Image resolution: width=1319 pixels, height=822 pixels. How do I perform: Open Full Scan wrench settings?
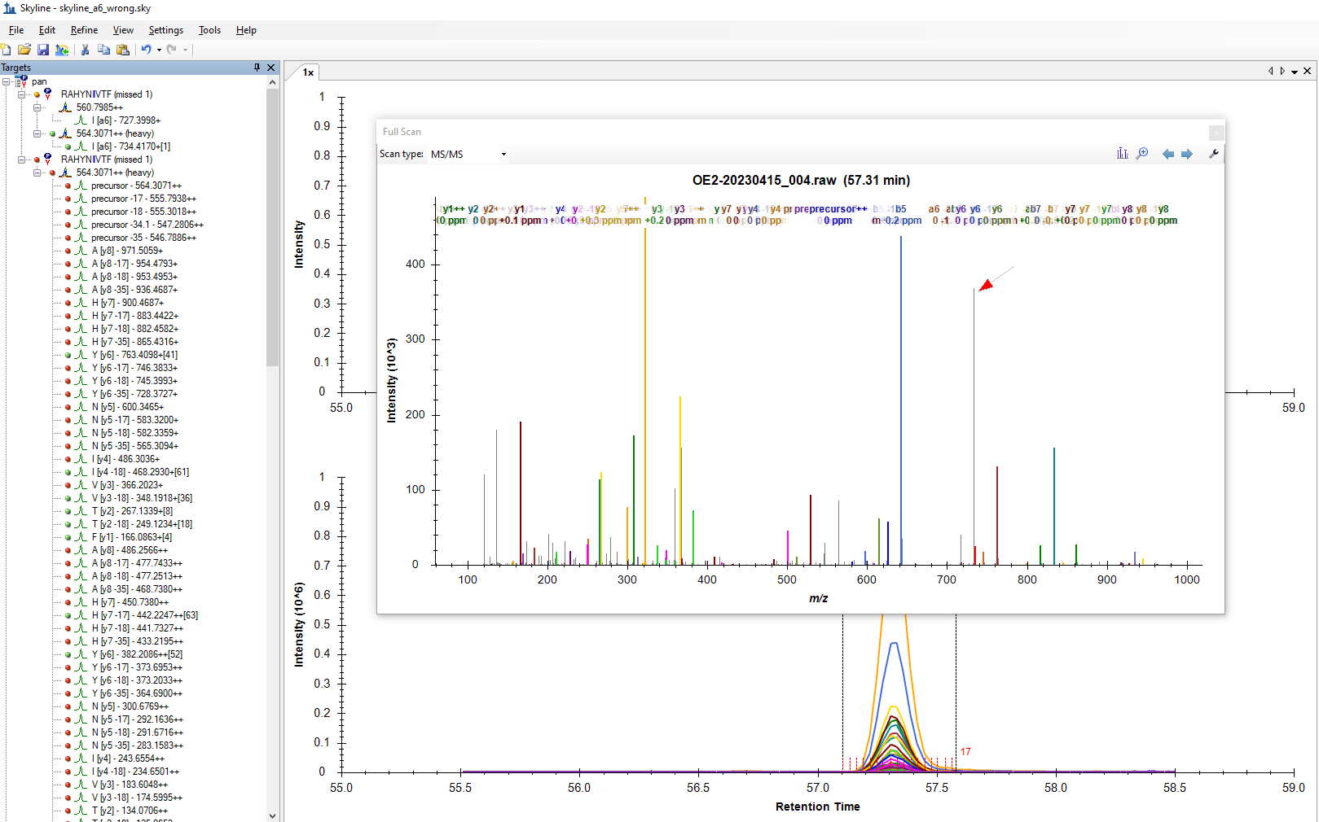1214,154
